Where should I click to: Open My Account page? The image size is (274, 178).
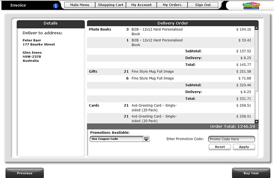coord(141,5)
